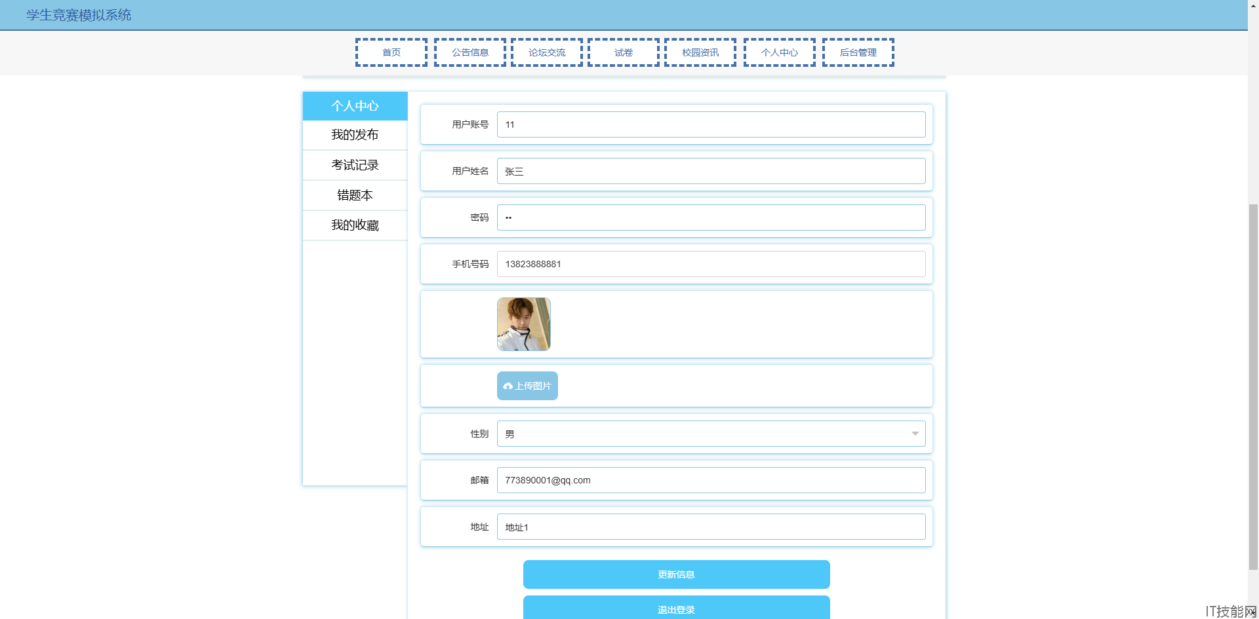Click the user avatar photo thumbnail
This screenshot has height=619, width=1259.
point(524,324)
